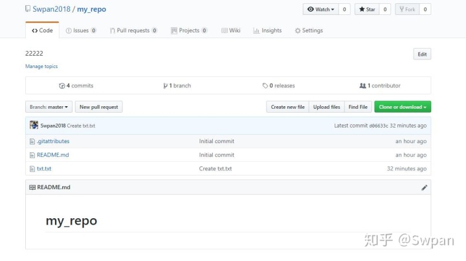Click the Create new file button
This screenshot has height=261, width=466.
[287, 107]
